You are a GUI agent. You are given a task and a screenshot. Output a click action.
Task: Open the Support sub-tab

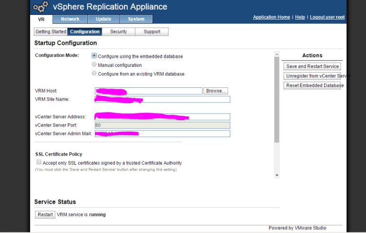152,32
